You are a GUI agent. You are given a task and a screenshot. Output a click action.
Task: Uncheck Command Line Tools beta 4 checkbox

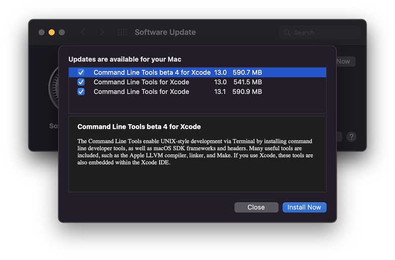[81, 72]
